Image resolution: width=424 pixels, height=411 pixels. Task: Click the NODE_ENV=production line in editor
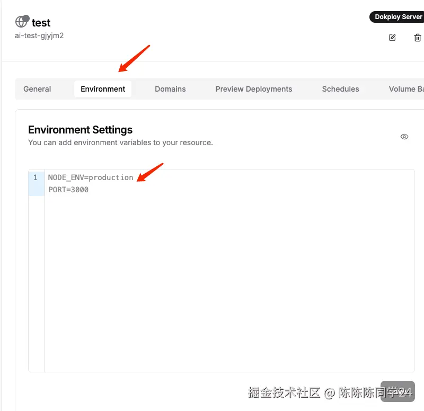coord(91,177)
